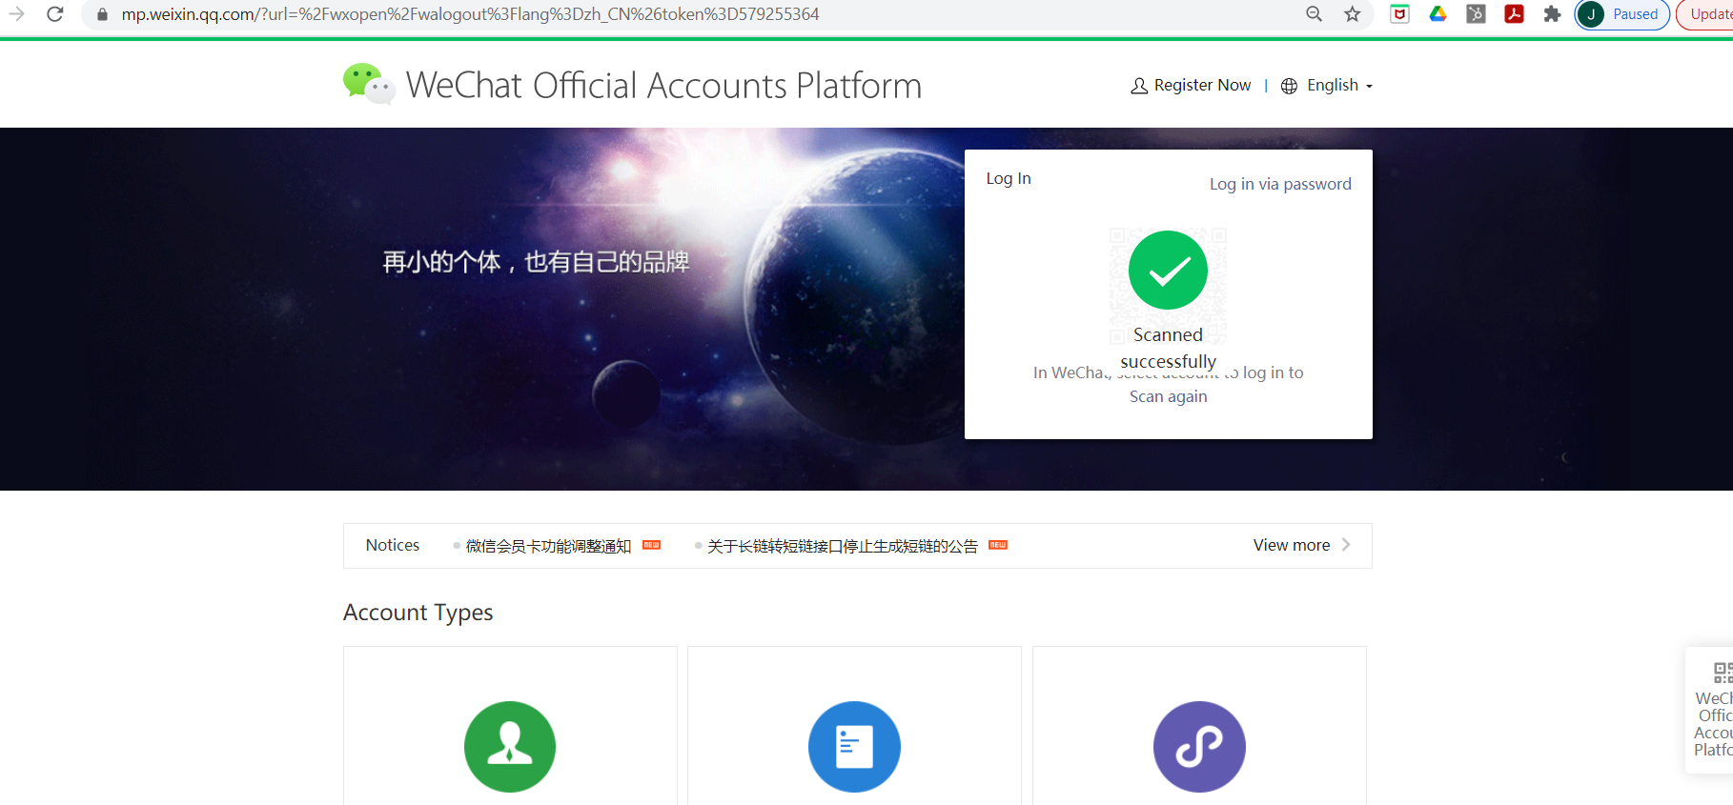Click the New badge on second notice
Screen dimensions: 1733x805
tap(998, 545)
